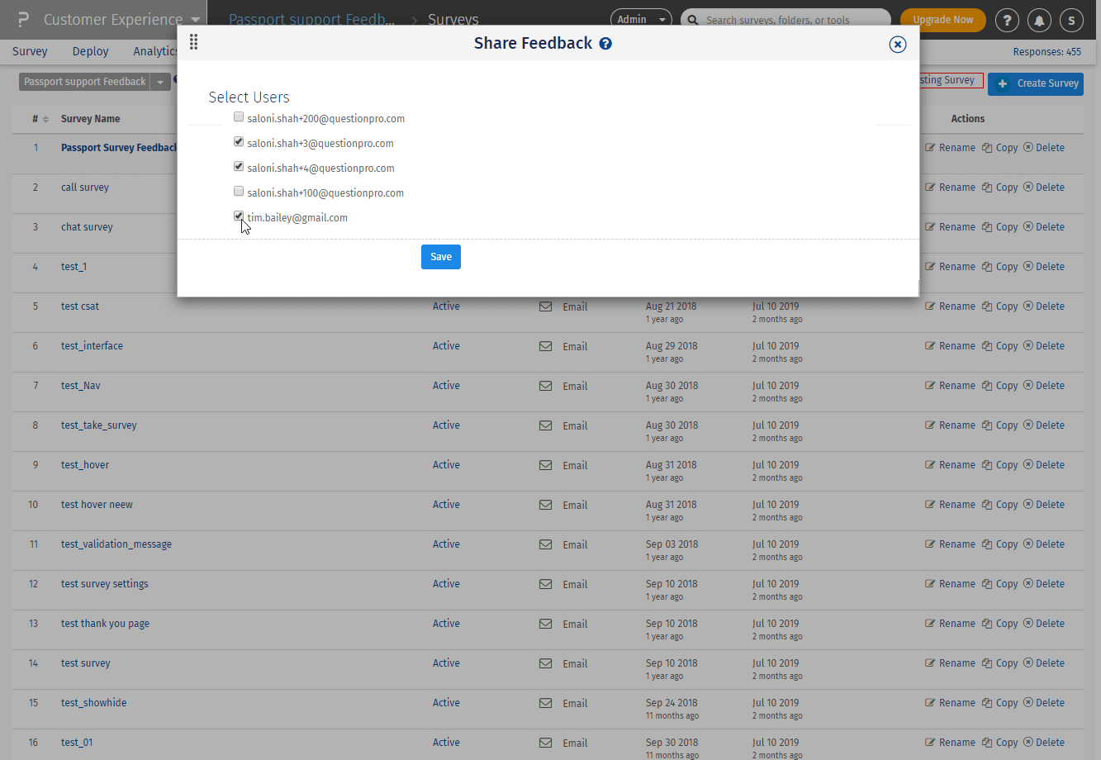Viewport: 1101px width, 760px height.
Task: Click the Survey Name column header
Action: 91,119
